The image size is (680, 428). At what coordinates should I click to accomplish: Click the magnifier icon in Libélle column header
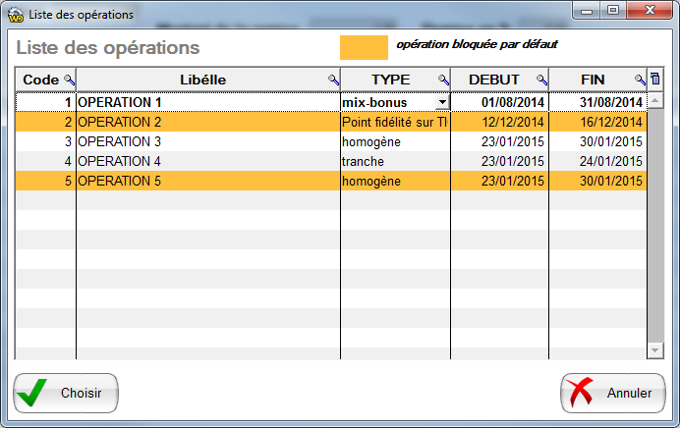tap(333, 80)
